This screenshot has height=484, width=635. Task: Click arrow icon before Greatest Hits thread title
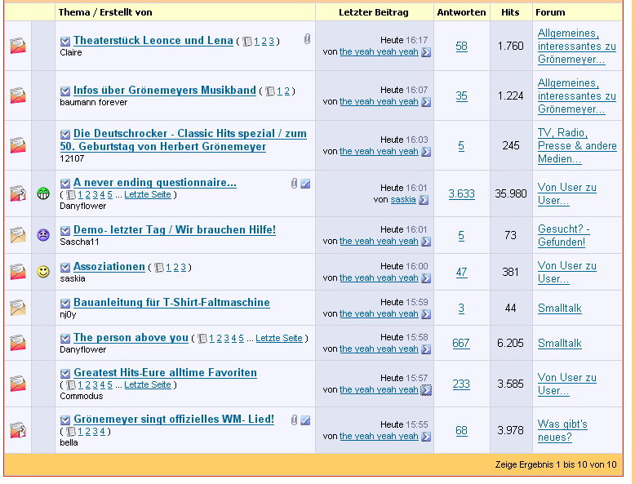click(x=65, y=374)
